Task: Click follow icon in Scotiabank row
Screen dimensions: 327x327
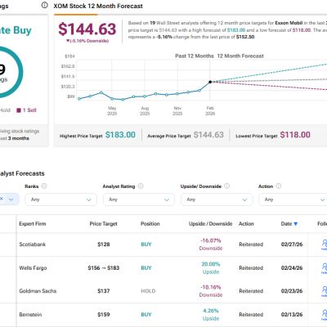Action: pos(325,244)
